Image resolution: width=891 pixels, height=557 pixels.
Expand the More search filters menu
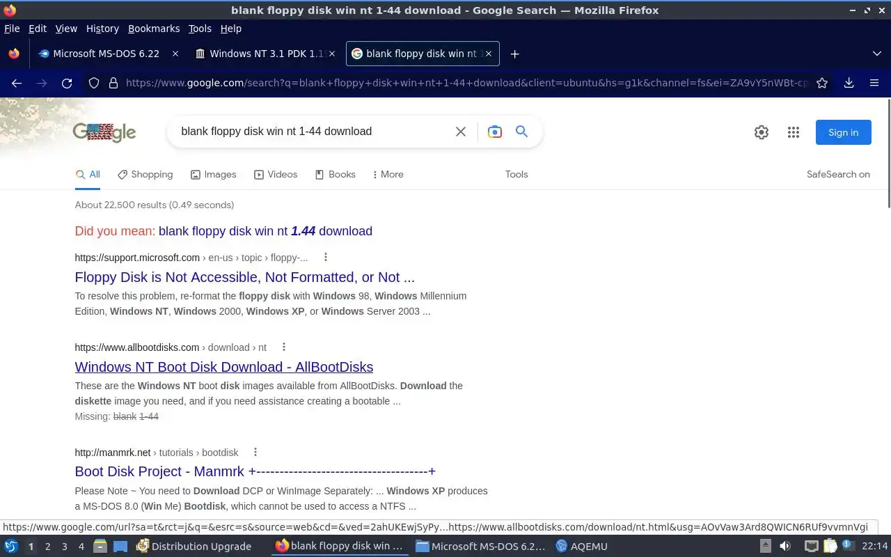pyautogui.click(x=388, y=174)
